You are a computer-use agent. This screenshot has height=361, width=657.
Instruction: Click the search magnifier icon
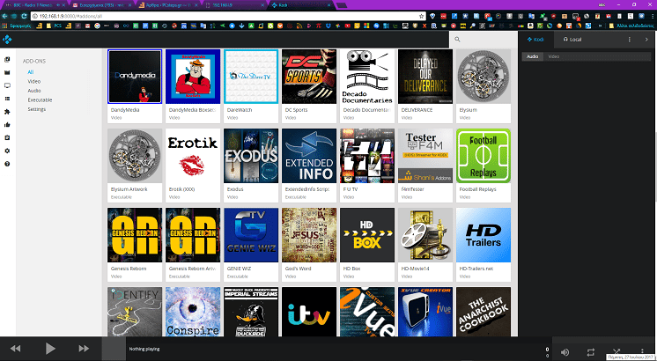pyautogui.click(x=458, y=40)
